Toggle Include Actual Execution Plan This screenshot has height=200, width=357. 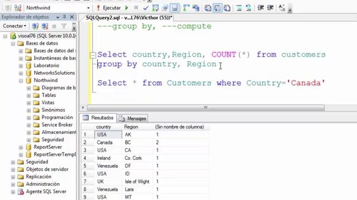click(x=186, y=8)
